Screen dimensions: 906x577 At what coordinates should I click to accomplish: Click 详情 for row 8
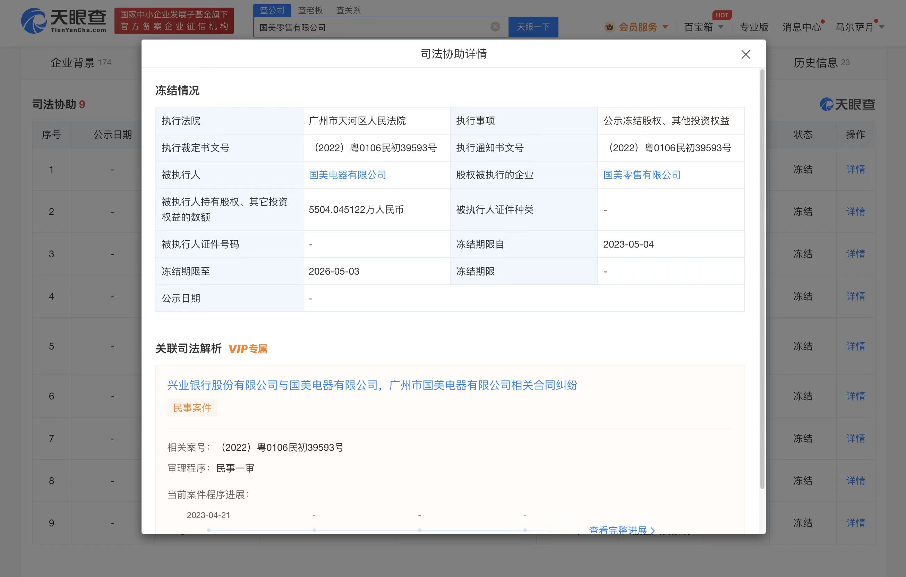855,481
